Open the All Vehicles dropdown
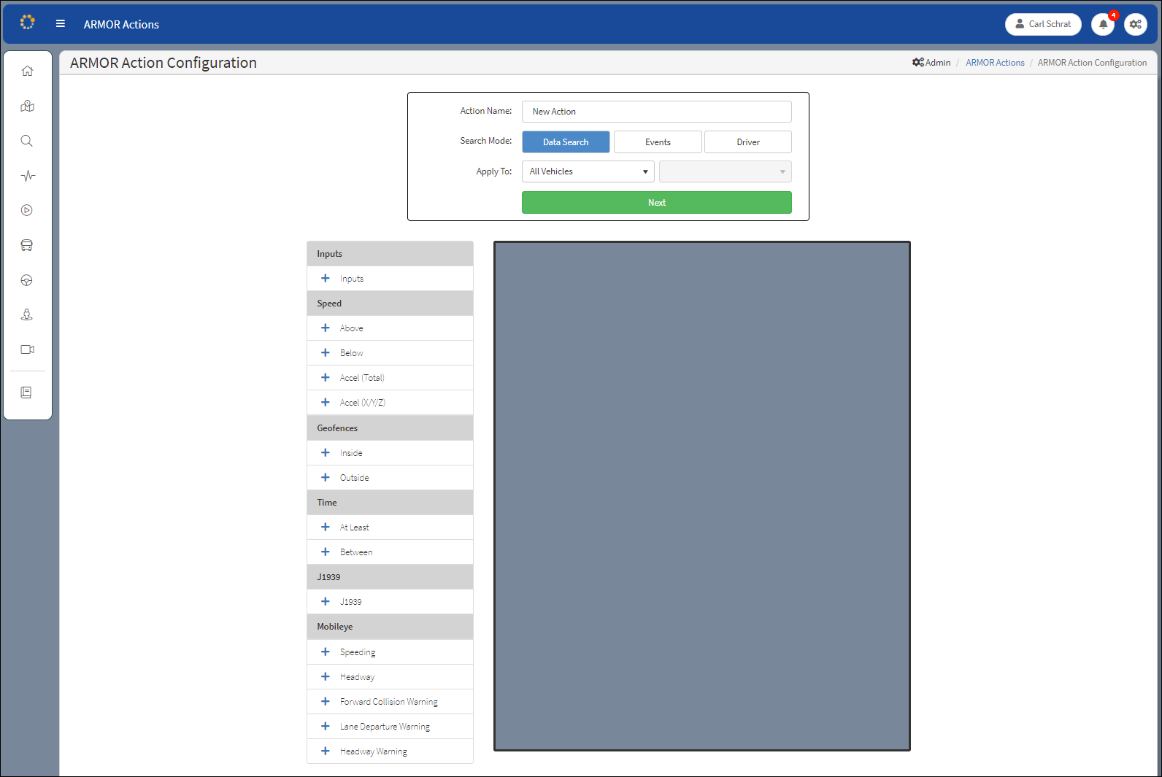This screenshot has width=1162, height=777. pos(588,171)
